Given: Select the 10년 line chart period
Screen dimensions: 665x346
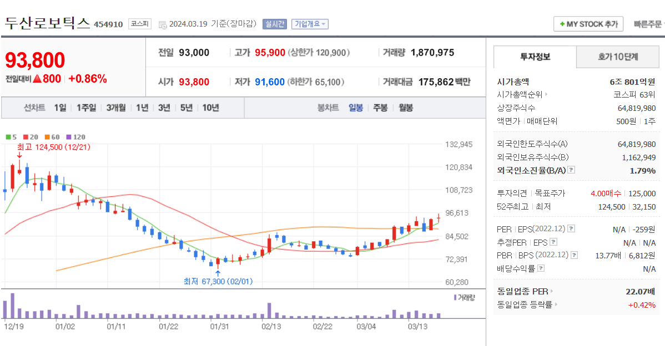Looking at the screenshot, I should (x=210, y=108).
